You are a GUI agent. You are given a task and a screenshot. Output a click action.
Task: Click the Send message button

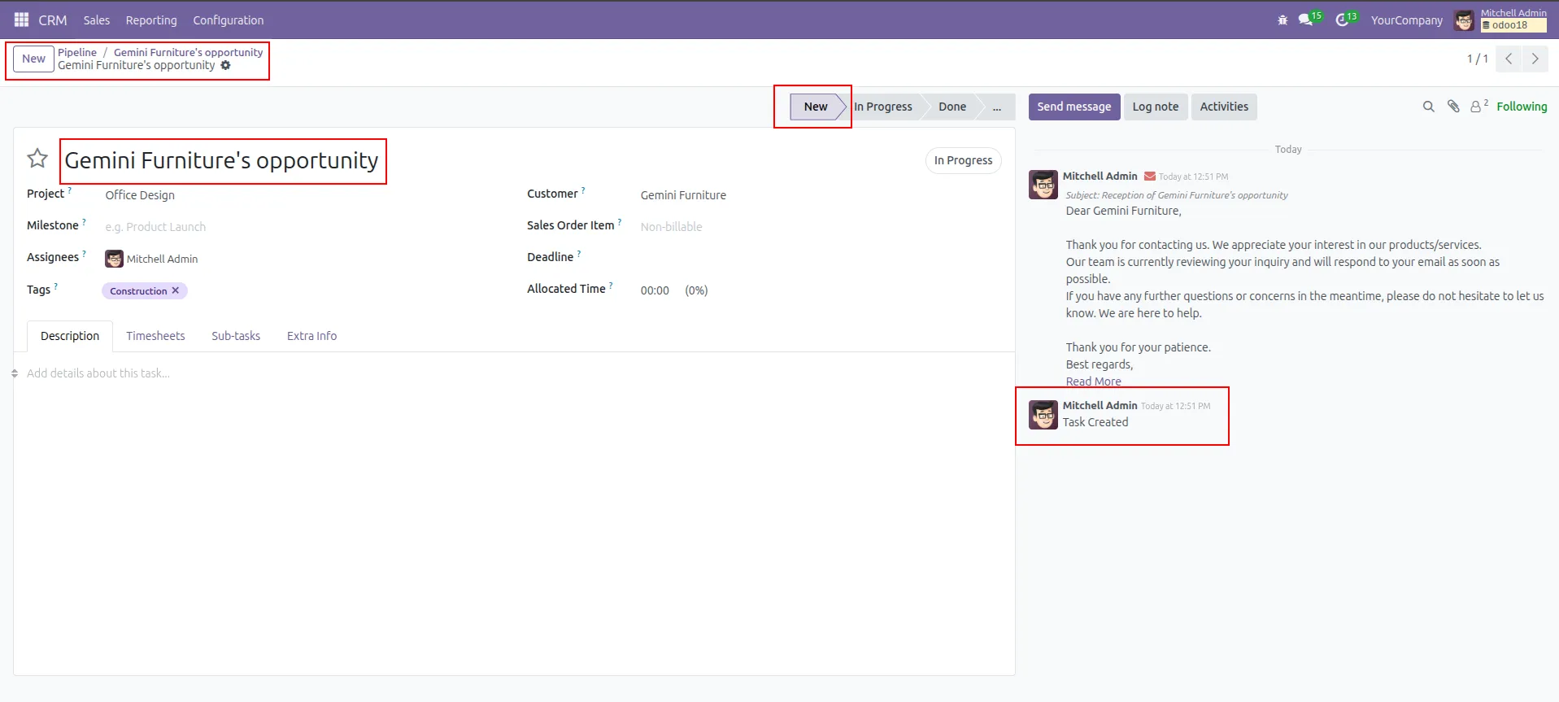click(x=1073, y=107)
